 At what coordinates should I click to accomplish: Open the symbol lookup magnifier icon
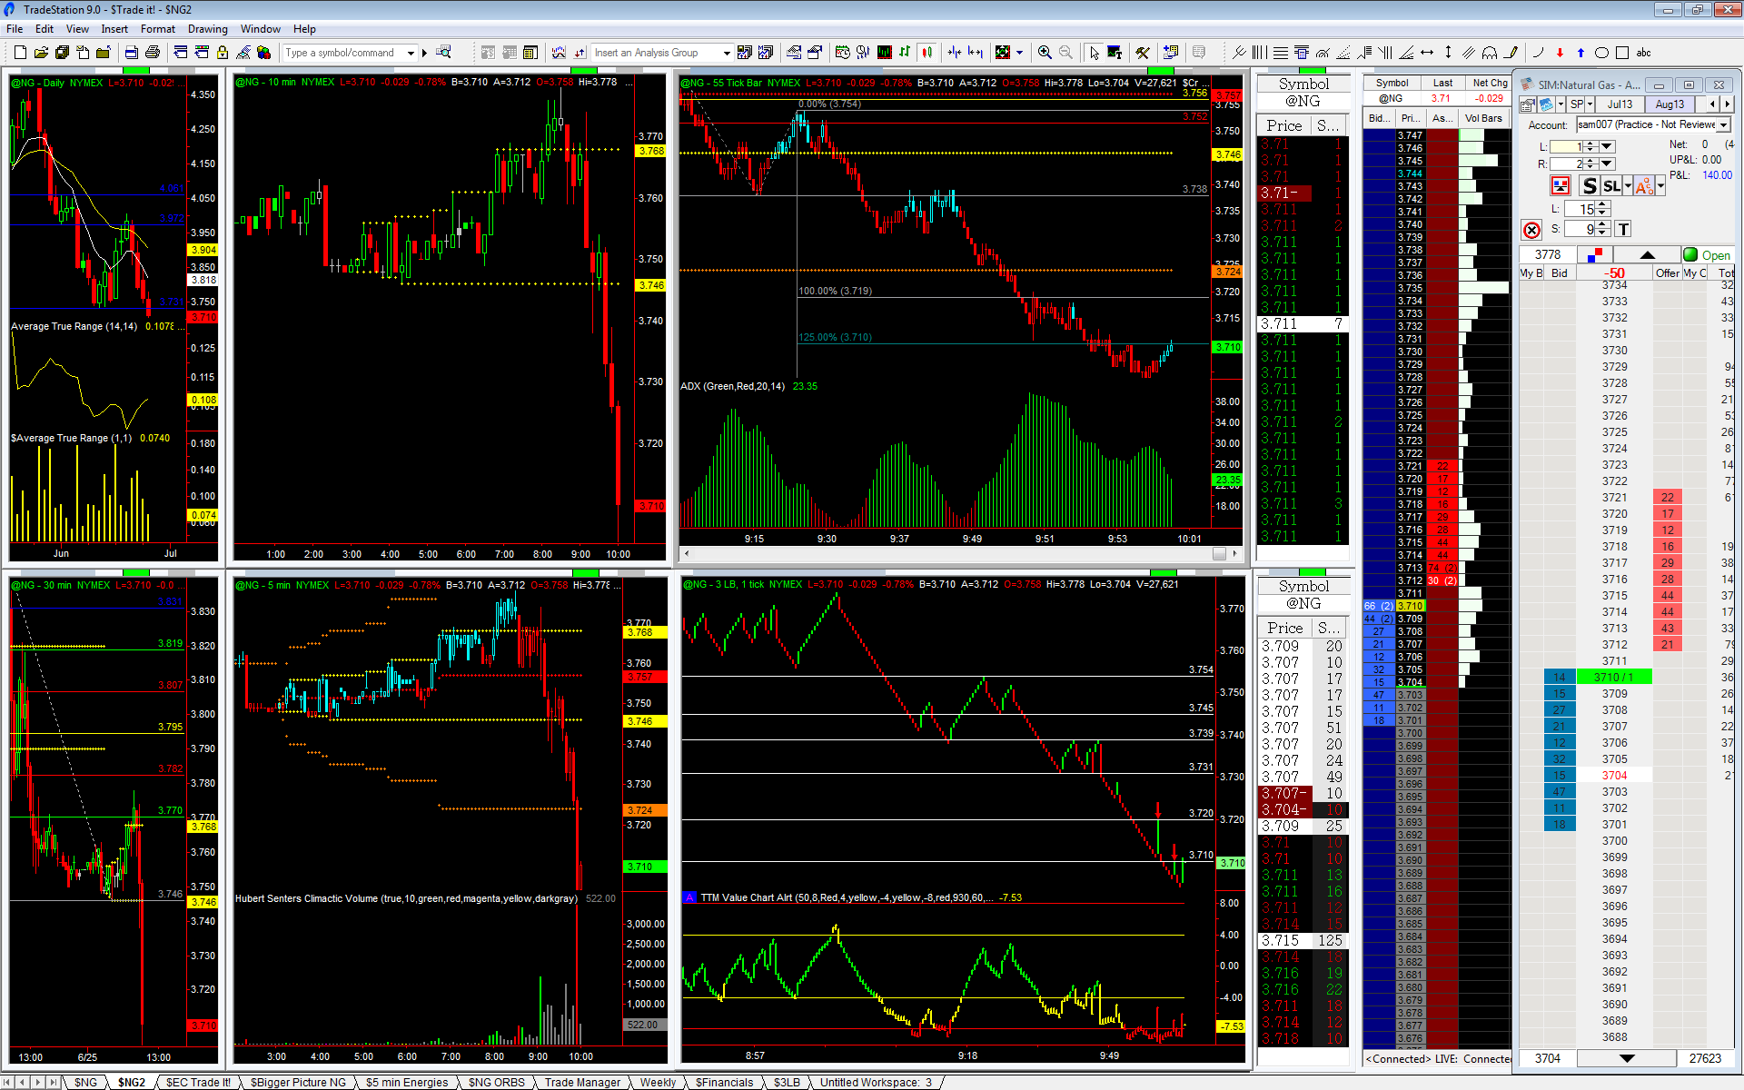tap(443, 53)
